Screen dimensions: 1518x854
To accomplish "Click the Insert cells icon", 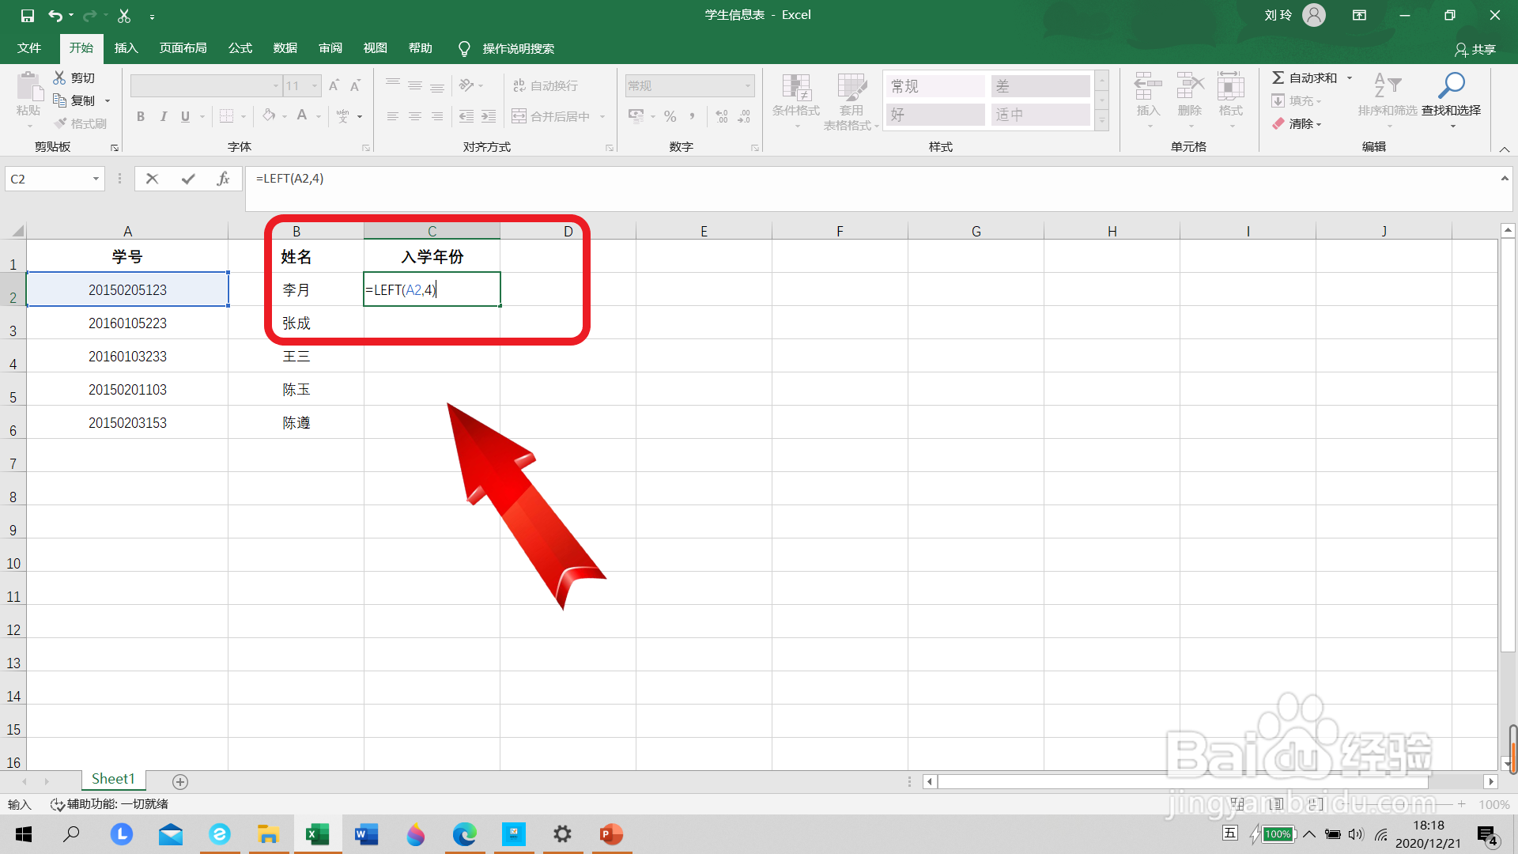I will pyautogui.click(x=1148, y=86).
